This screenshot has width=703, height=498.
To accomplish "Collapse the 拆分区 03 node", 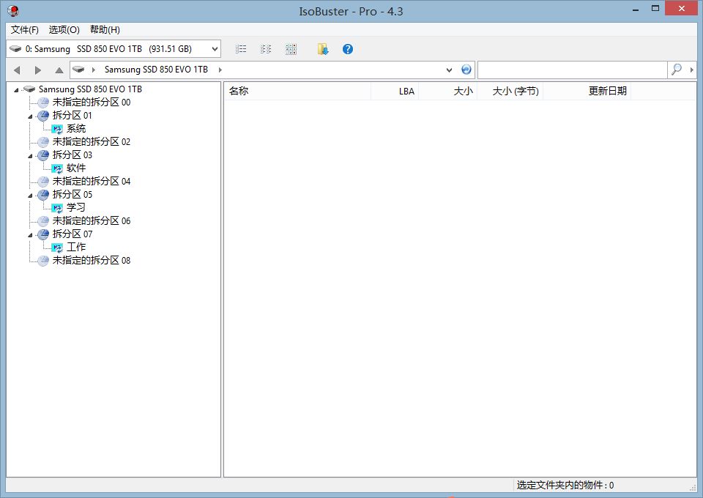I will pyautogui.click(x=30, y=155).
